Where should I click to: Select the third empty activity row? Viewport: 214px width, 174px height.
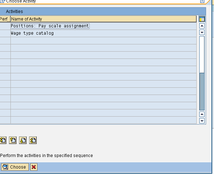[103, 55]
